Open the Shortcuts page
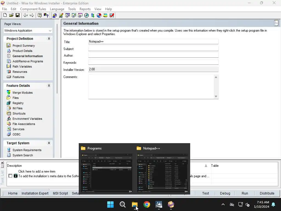The image size is (281, 211). (19, 113)
